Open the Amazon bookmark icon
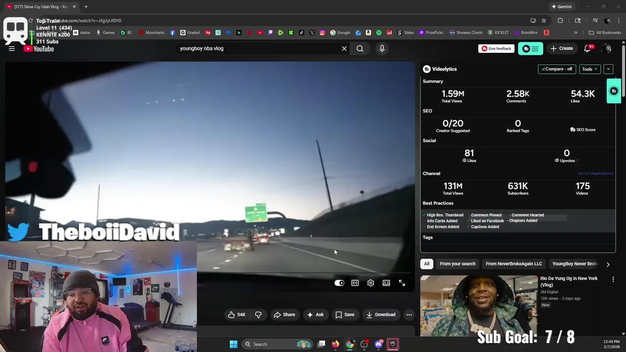This screenshot has height=352, width=626. (368, 33)
